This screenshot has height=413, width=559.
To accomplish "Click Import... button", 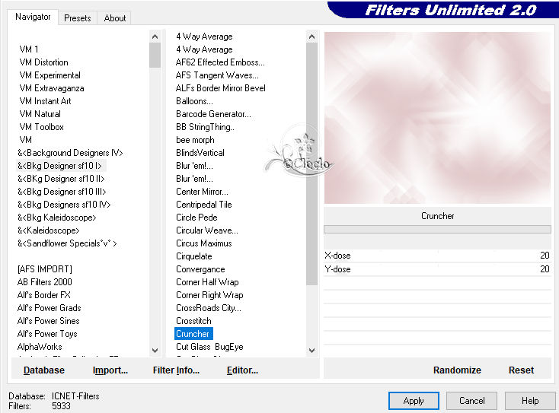I will pyautogui.click(x=110, y=370).
